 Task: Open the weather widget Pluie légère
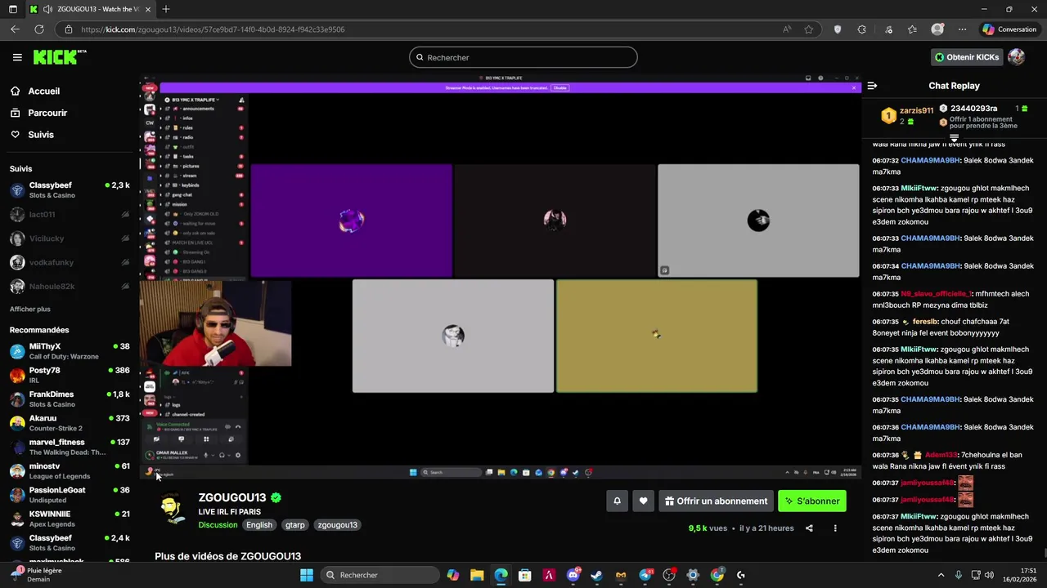[37, 575]
